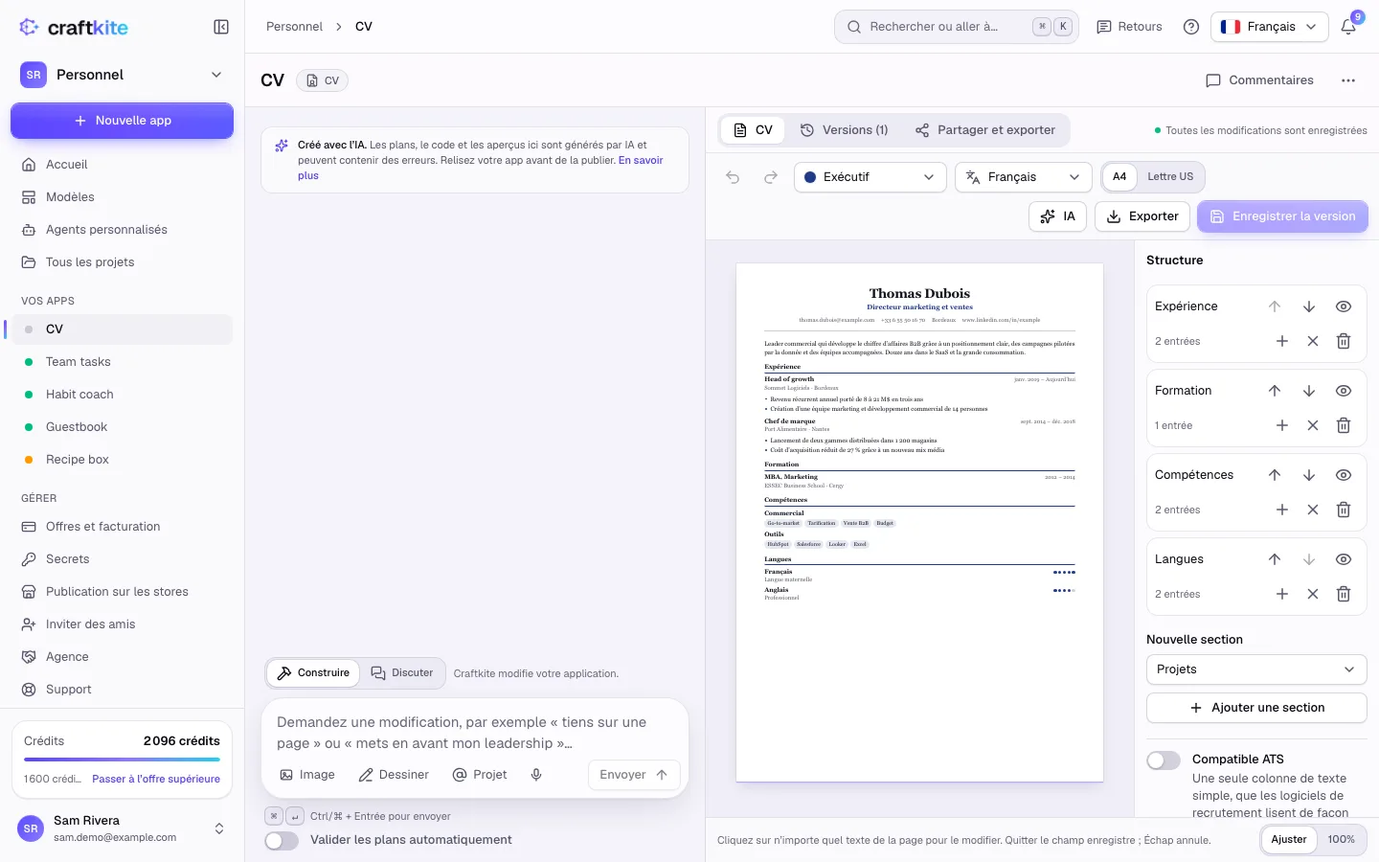This screenshot has width=1379, height=862.
Task: Click the redo arrow
Action: (771, 177)
